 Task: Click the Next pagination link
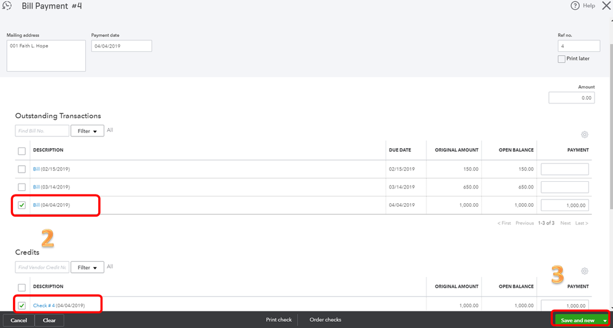click(565, 223)
